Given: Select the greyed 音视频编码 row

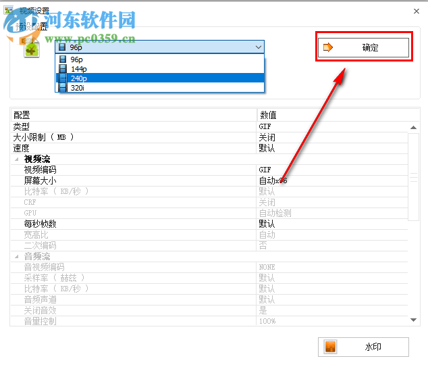Looking at the screenshot, I should click(x=209, y=267).
